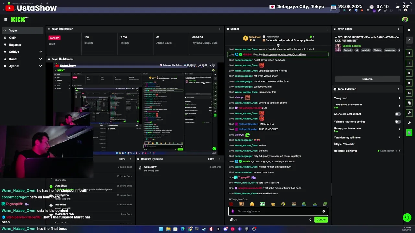Viewport: 415px width, 233px height.
Task: Click the Düzenle button
Action: [367, 79]
